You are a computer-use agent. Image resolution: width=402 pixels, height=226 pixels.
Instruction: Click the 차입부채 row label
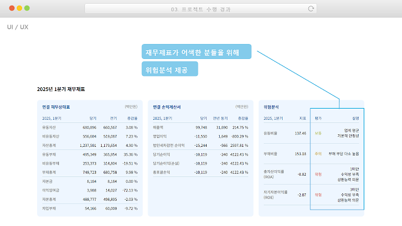49,208
